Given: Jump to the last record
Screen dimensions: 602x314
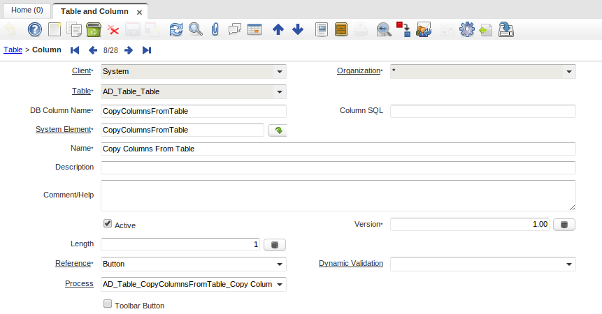Looking at the screenshot, I should (x=147, y=50).
